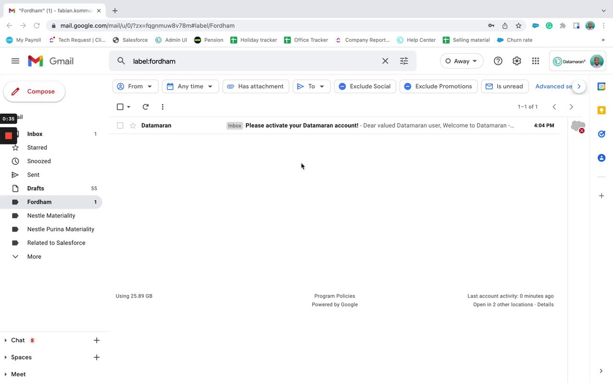Expand the Chat section
Viewport: 613px width, 383px height.
[6, 340]
